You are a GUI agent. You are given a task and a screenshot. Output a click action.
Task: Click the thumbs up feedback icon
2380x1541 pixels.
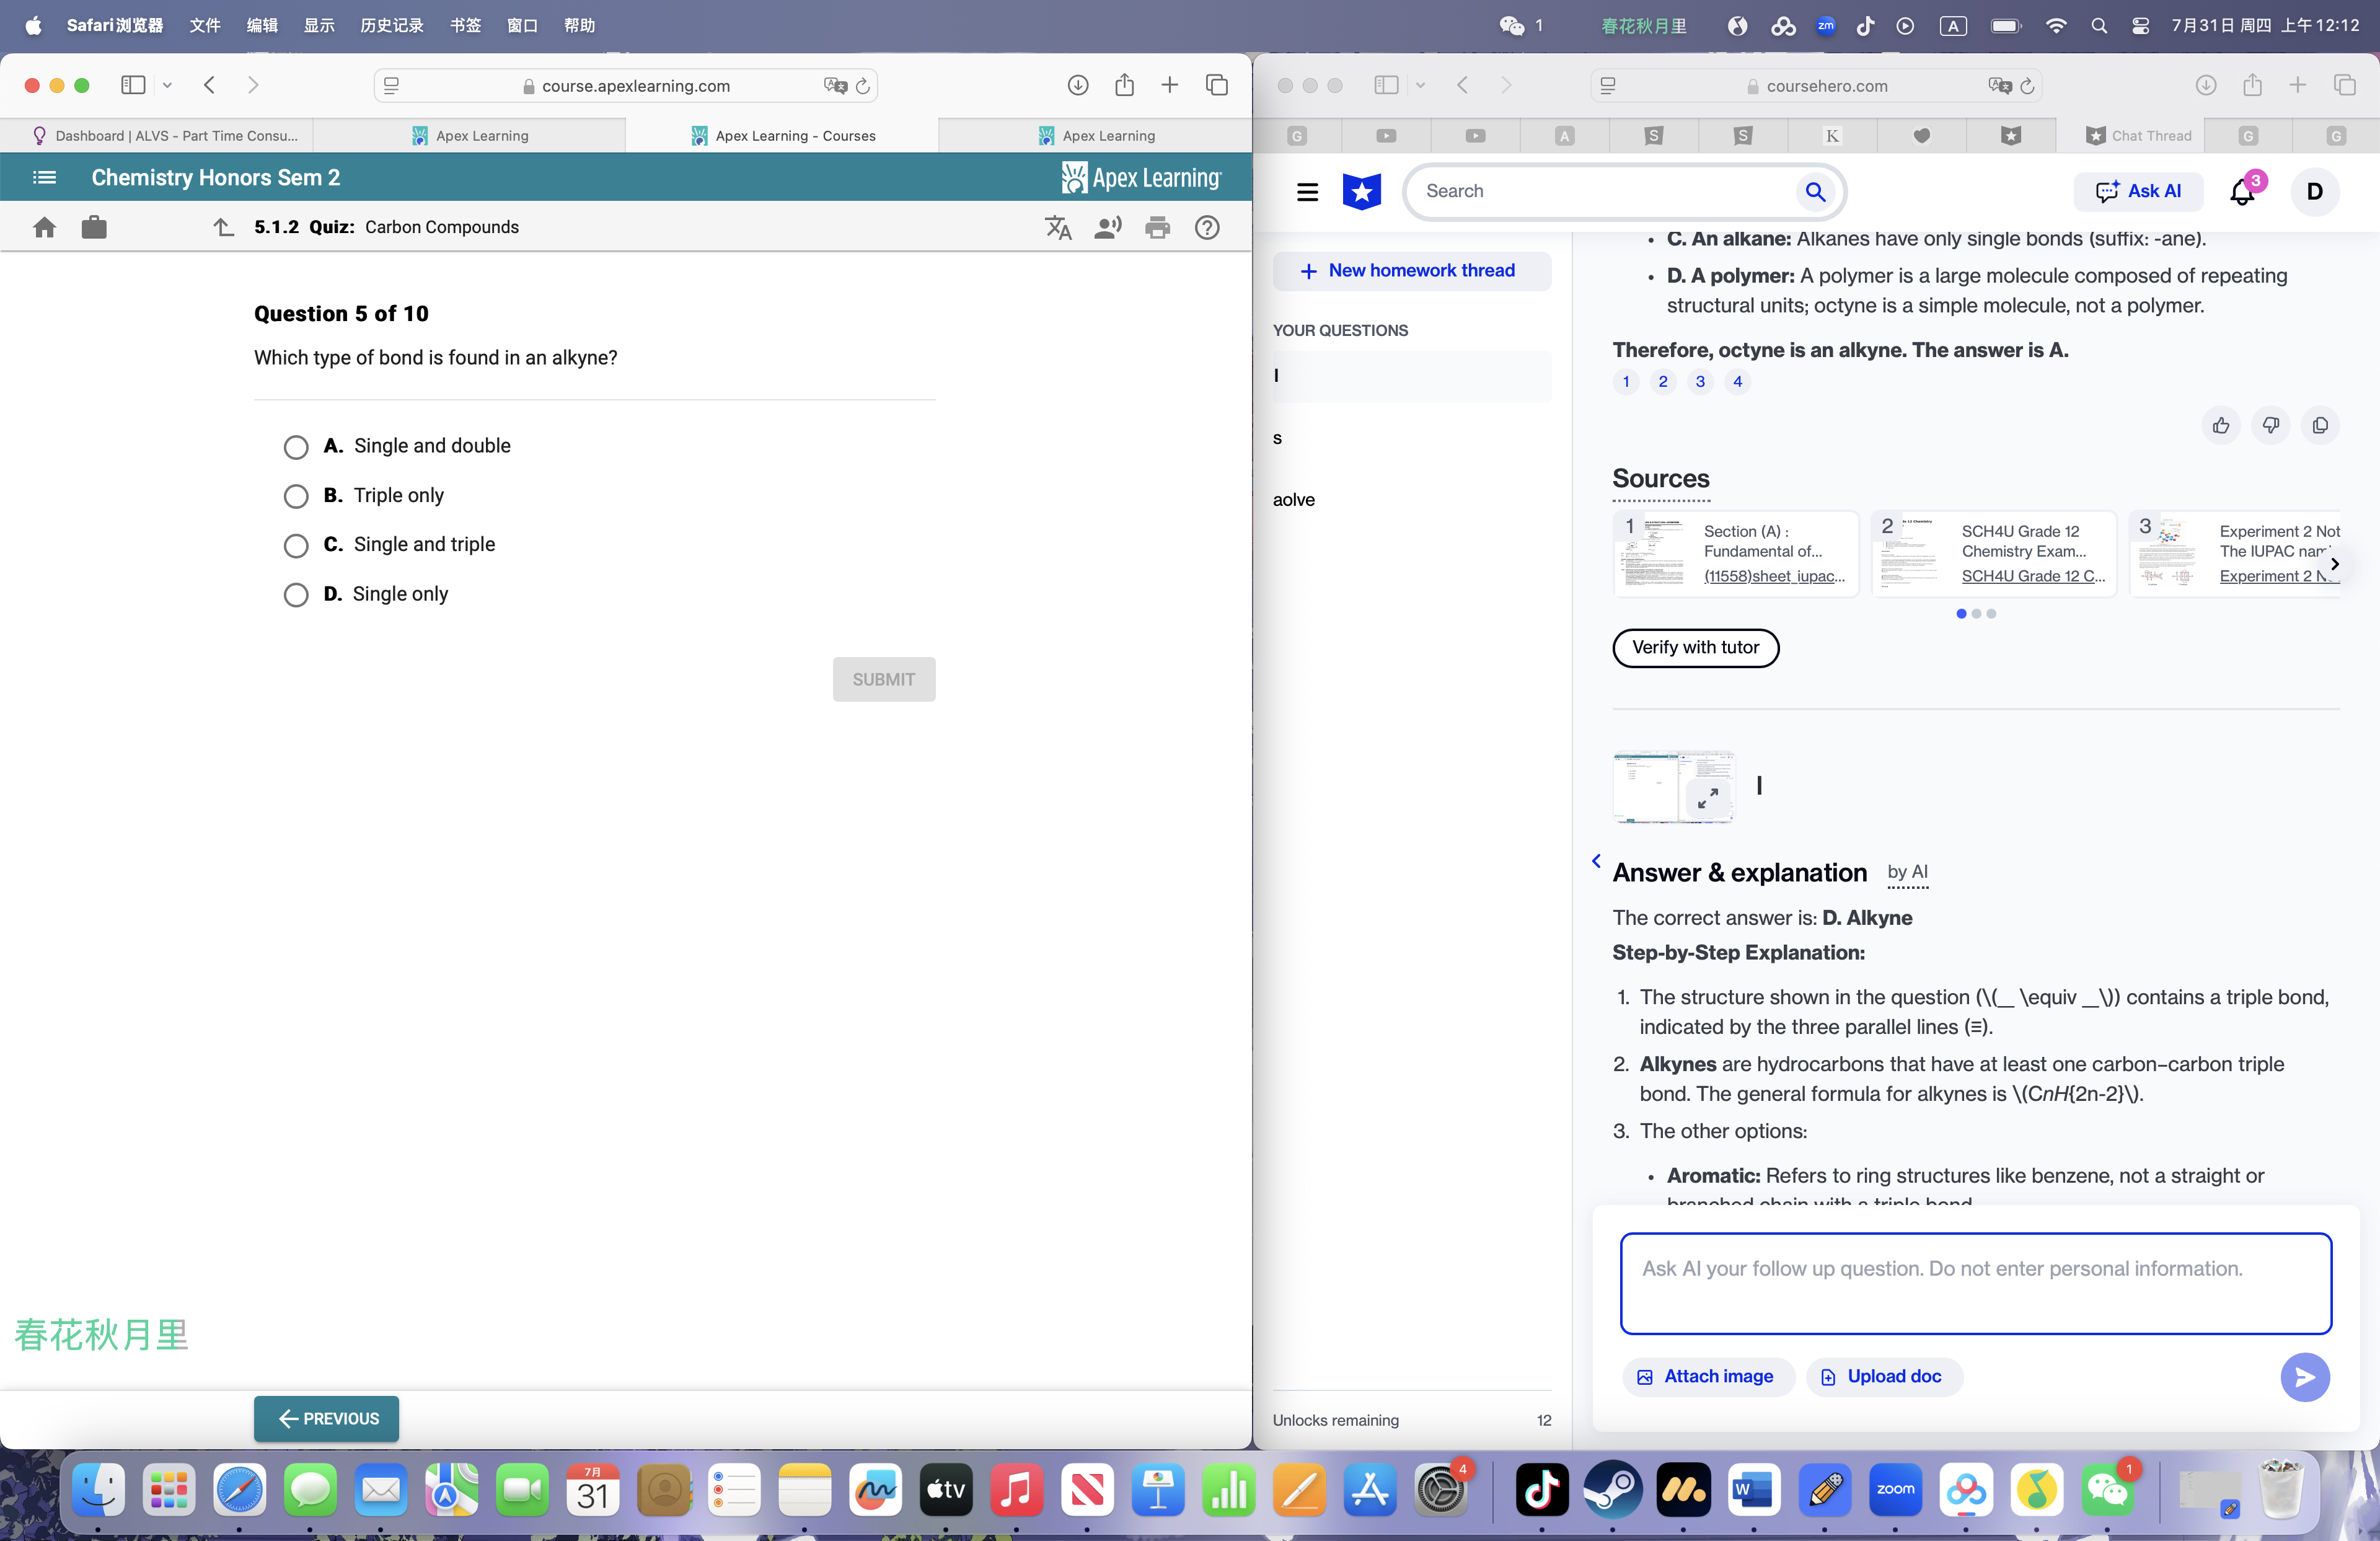[x=2221, y=425]
